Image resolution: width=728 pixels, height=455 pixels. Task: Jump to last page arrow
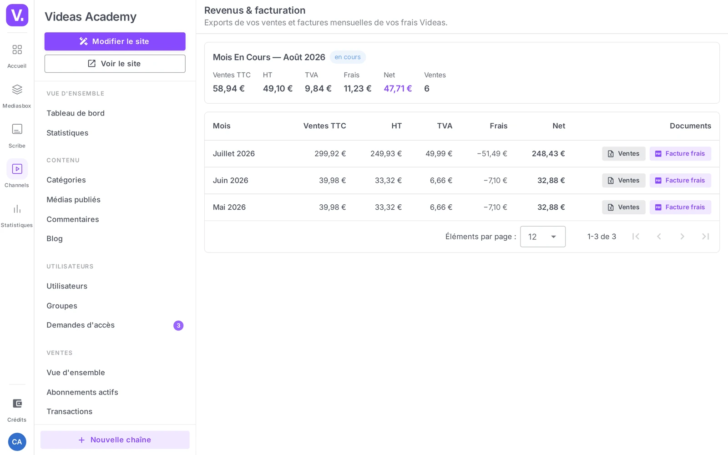pyautogui.click(x=705, y=237)
